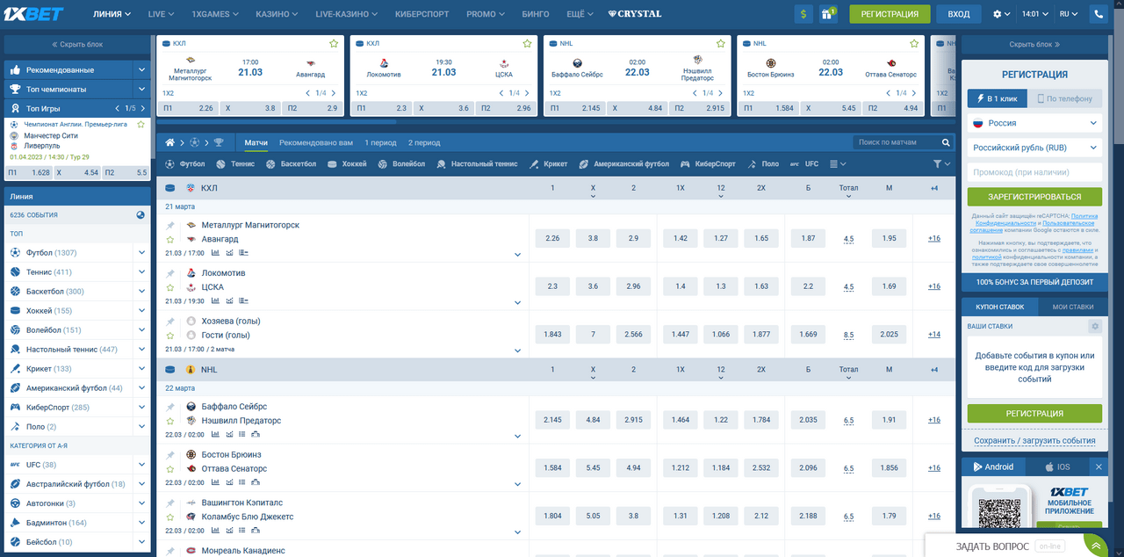Expand Хоккей (155) in sidebar
Viewport: 1124px width, 557px height.
(x=141, y=310)
